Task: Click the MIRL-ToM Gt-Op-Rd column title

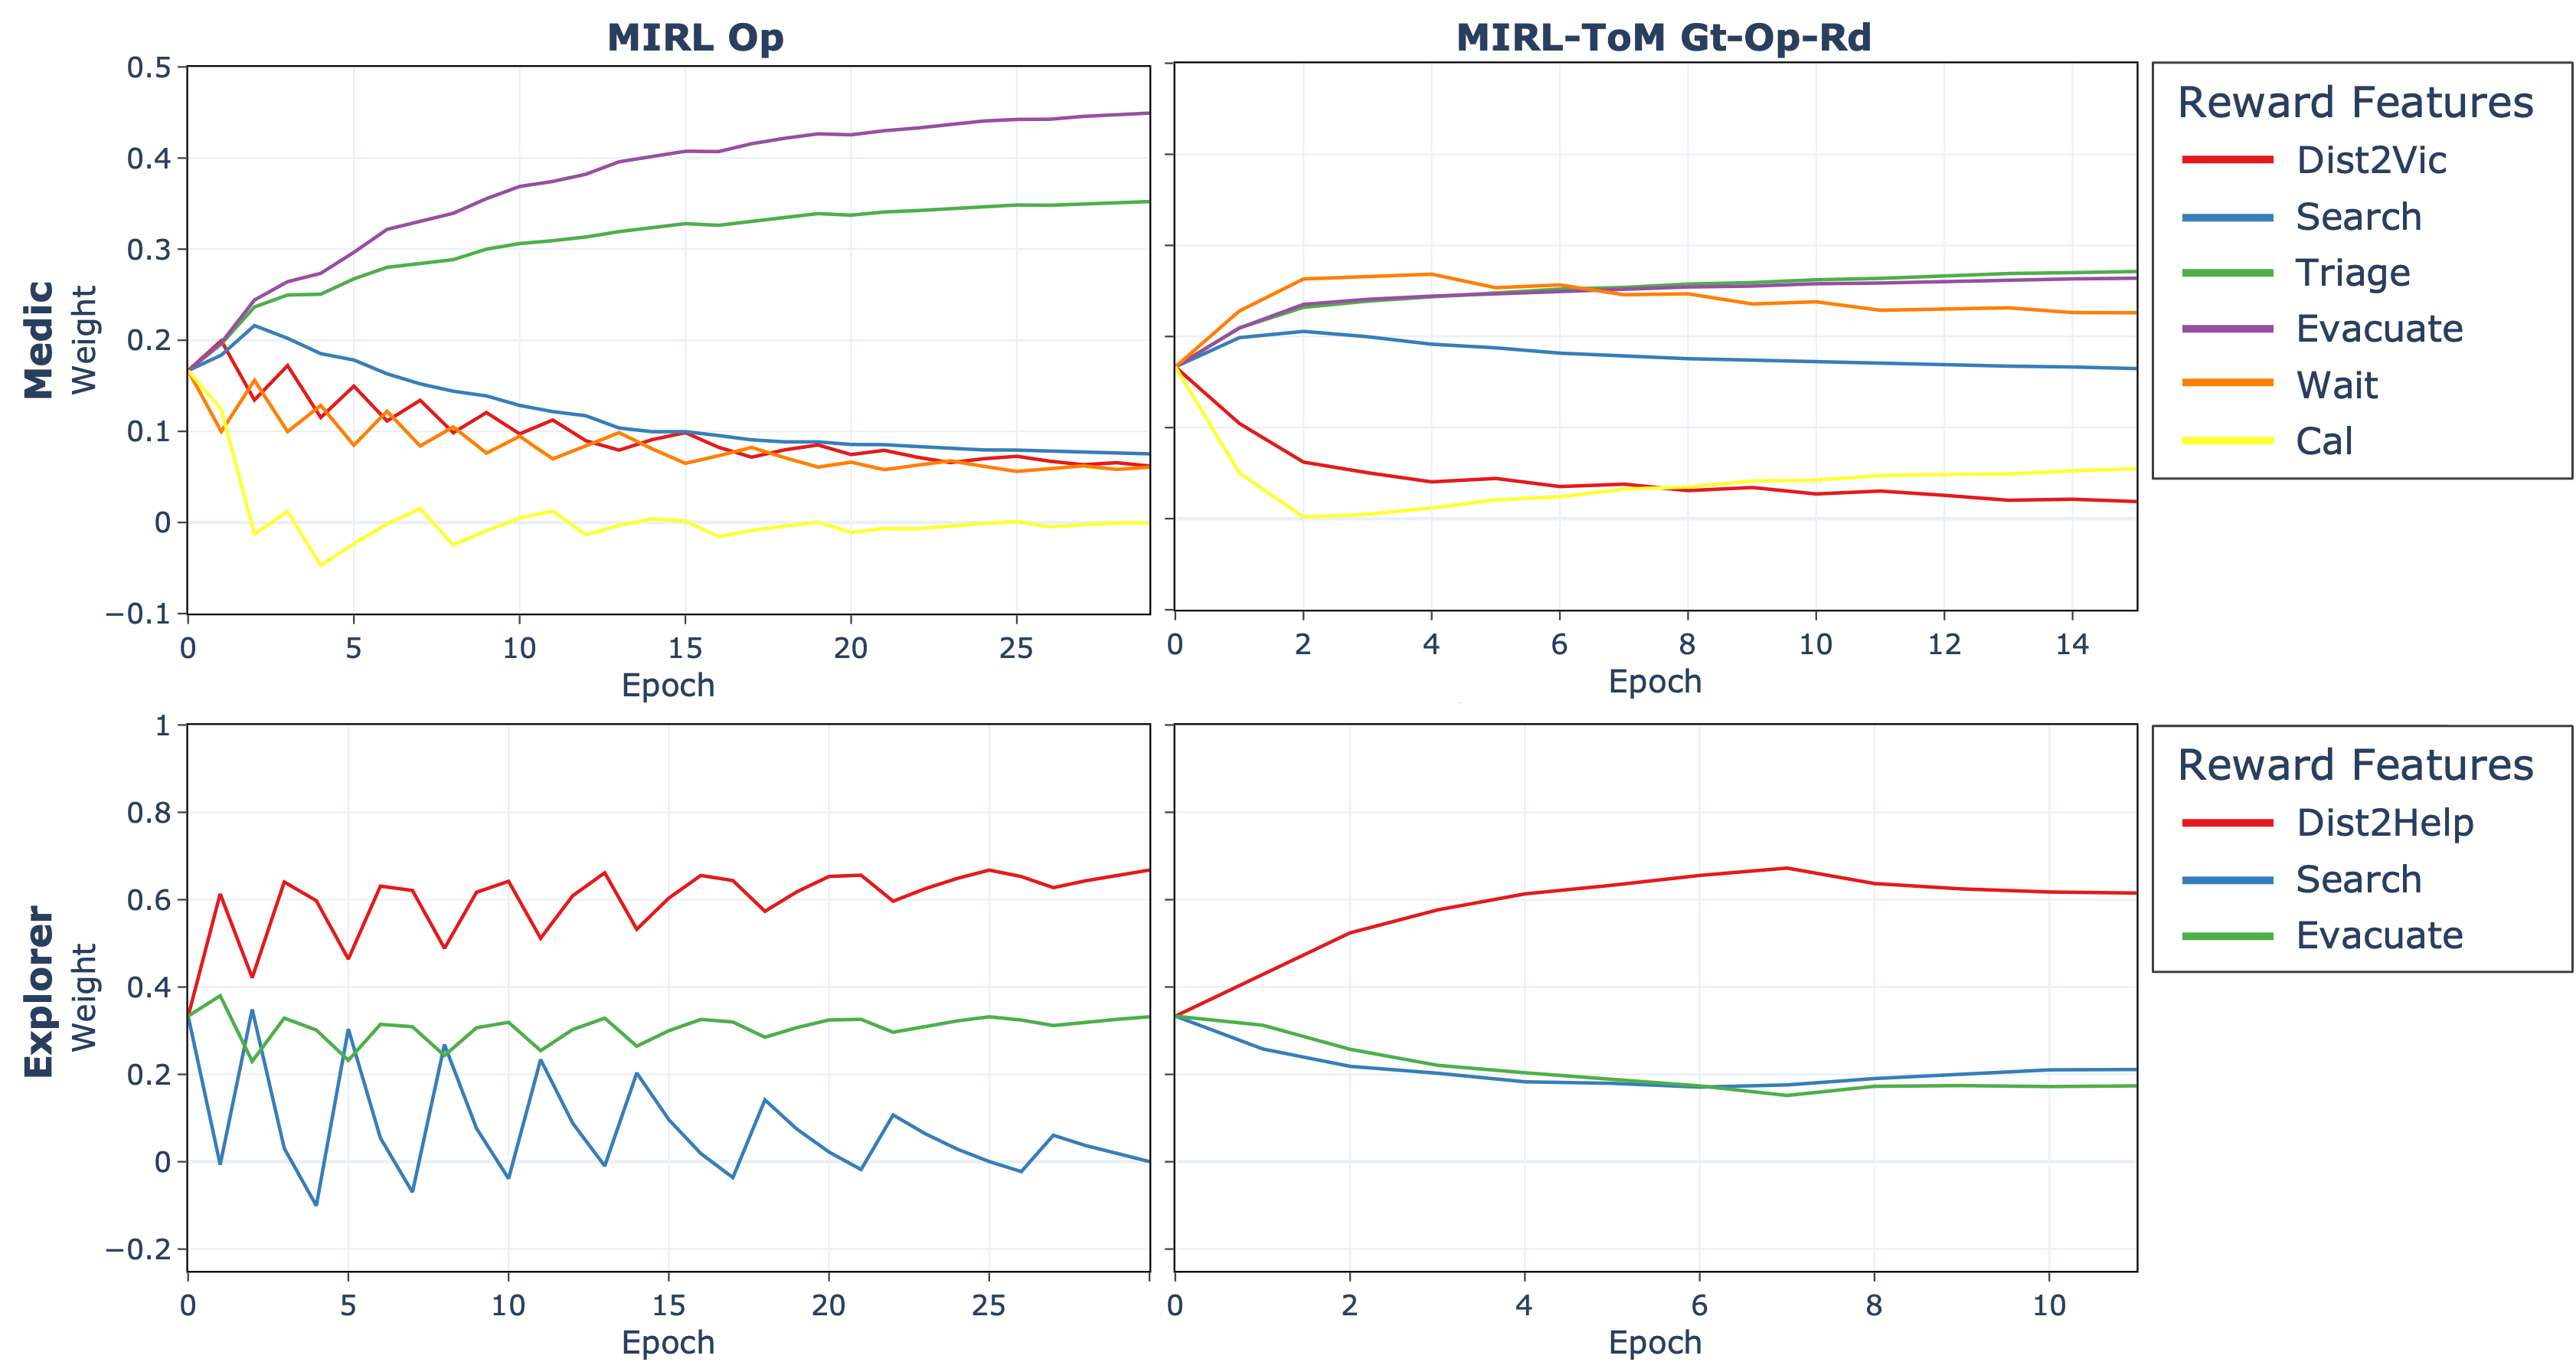Action: [x=1663, y=37]
